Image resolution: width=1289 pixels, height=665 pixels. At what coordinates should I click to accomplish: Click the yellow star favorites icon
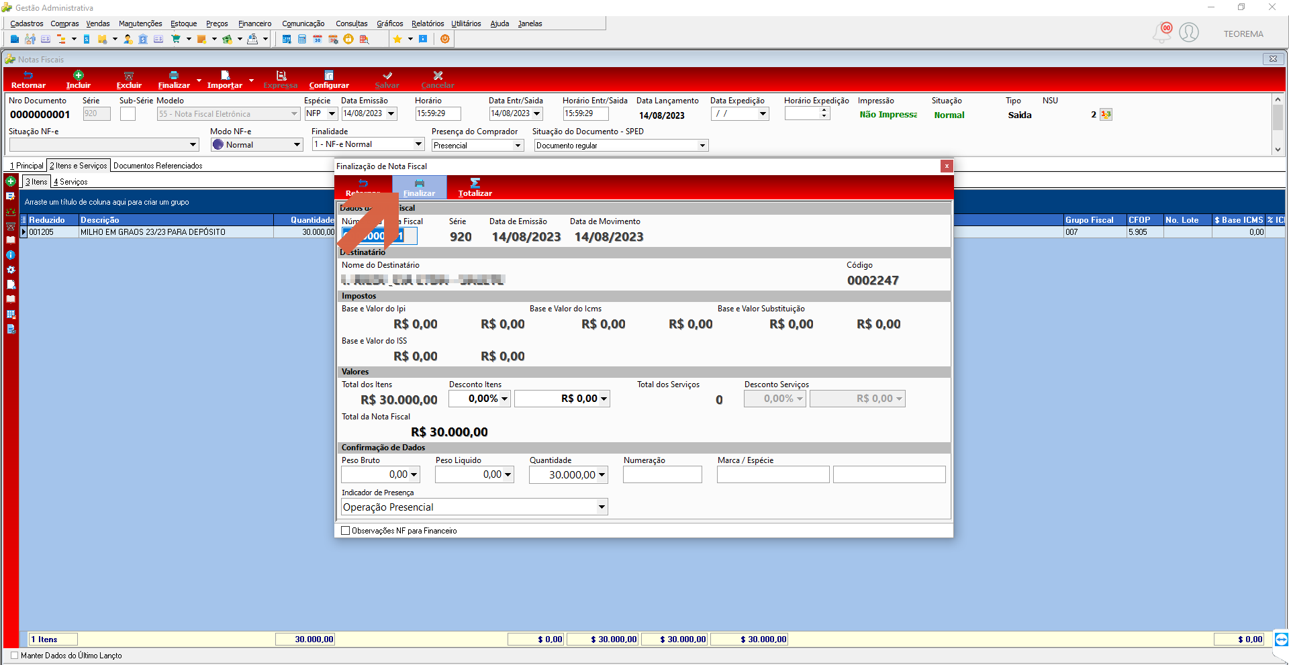click(397, 39)
